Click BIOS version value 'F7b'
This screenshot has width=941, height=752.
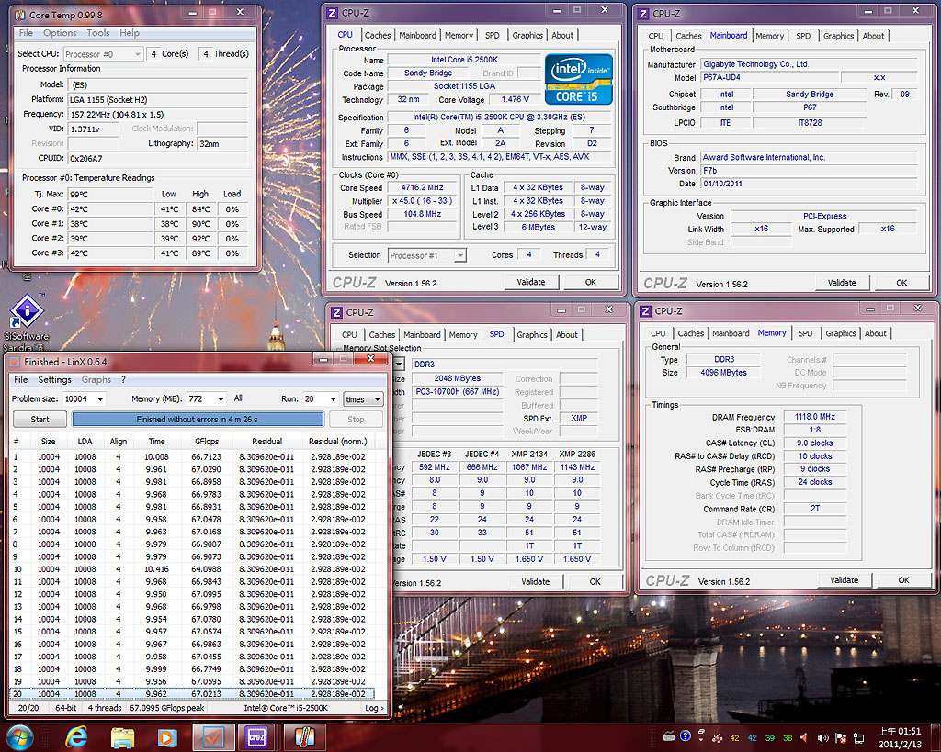click(x=809, y=171)
